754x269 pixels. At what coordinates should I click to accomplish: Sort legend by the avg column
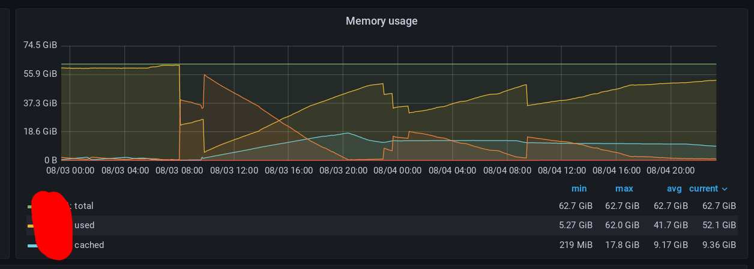click(x=674, y=189)
